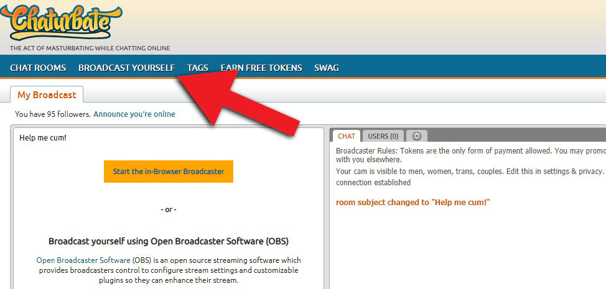Image resolution: width=606 pixels, height=289 pixels.
Task: Click the 'Your cam is visible to' message
Action: (x=470, y=171)
